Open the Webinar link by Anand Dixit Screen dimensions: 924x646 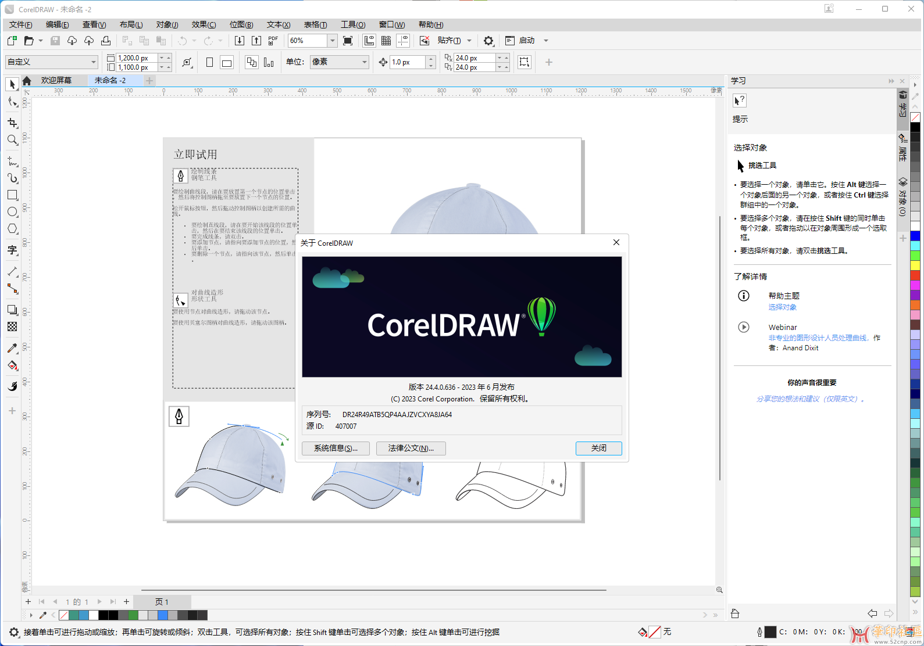coord(819,338)
